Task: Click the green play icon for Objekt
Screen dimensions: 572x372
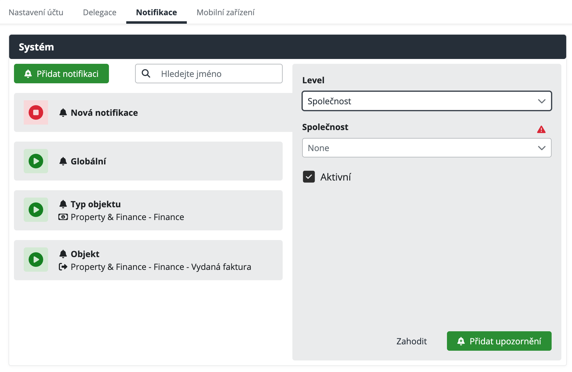Action: pos(36,260)
